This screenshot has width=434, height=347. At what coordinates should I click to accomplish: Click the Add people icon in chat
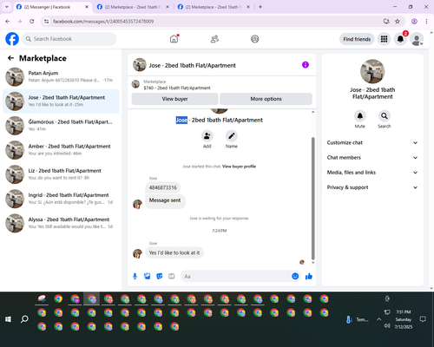point(207,135)
